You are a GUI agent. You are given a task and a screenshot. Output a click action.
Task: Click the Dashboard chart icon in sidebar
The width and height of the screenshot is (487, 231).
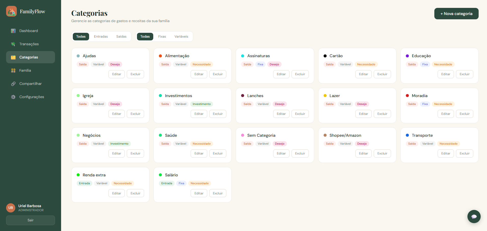click(13, 31)
